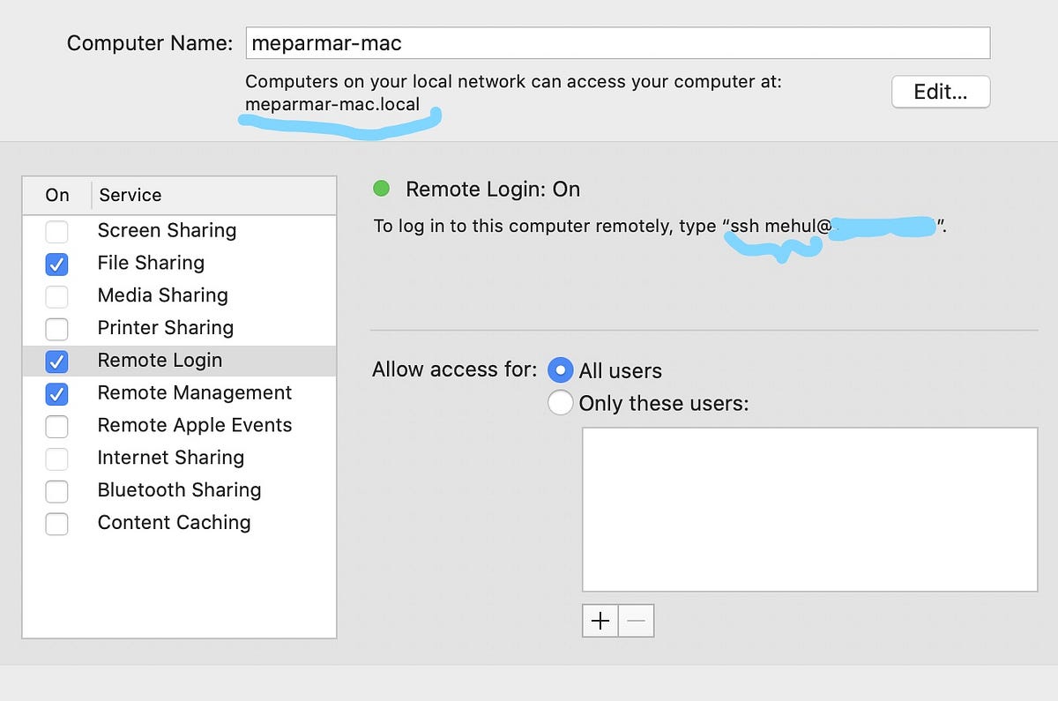Select the Internet Sharing service row
Screen dimensions: 1058x701
point(179,458)
